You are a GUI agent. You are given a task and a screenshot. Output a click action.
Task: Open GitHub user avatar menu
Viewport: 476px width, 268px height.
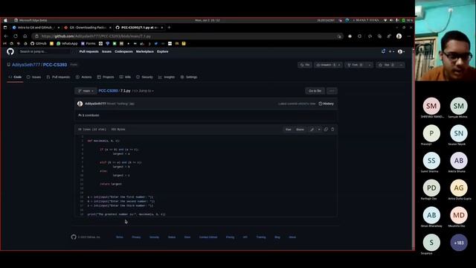[x=401, y=51]
